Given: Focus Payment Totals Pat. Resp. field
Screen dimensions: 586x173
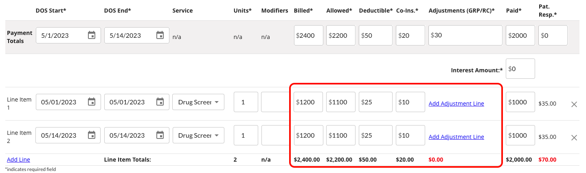Looking at the screenshot, I should 553,35.
